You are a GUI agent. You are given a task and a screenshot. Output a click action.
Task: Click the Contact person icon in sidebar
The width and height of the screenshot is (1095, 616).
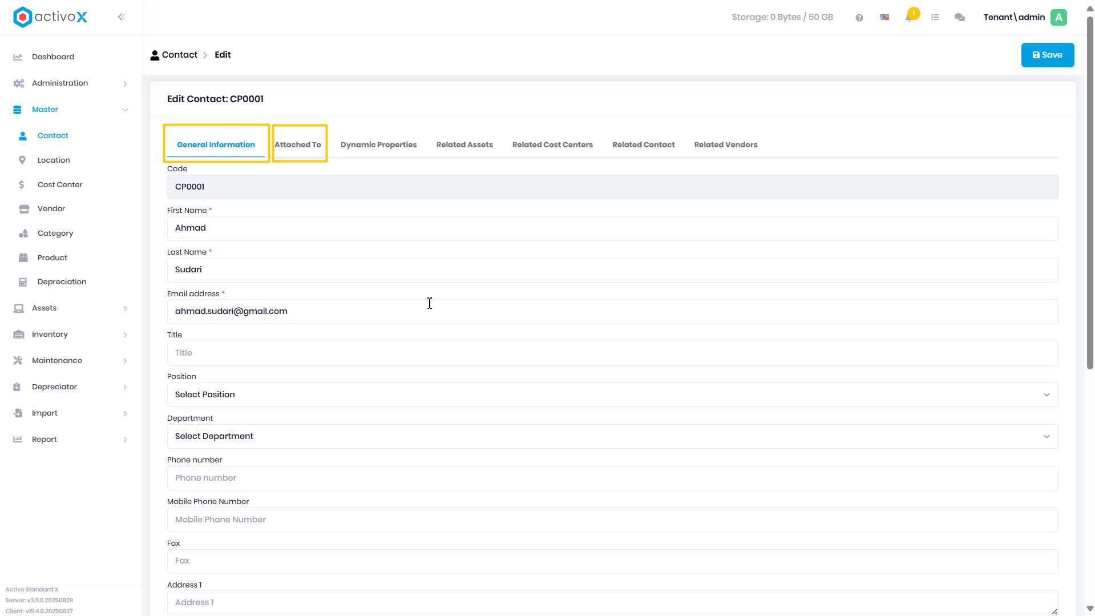point(23,136)
